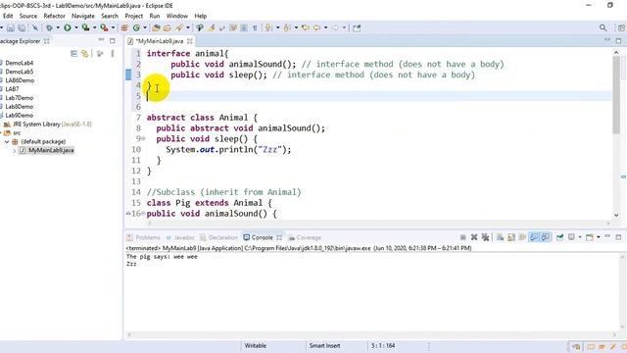The height and width of the screenshot is (353, 627).
Task: Open Quick Access search magnifier
Action: (x=603, y=27)
